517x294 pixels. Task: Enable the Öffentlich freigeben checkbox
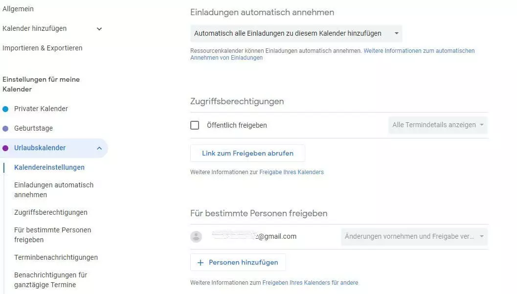[x=195, y=125]
